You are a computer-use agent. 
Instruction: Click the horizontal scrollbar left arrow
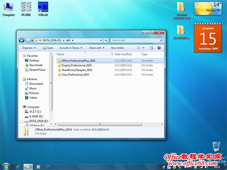(x=55, y=124)
